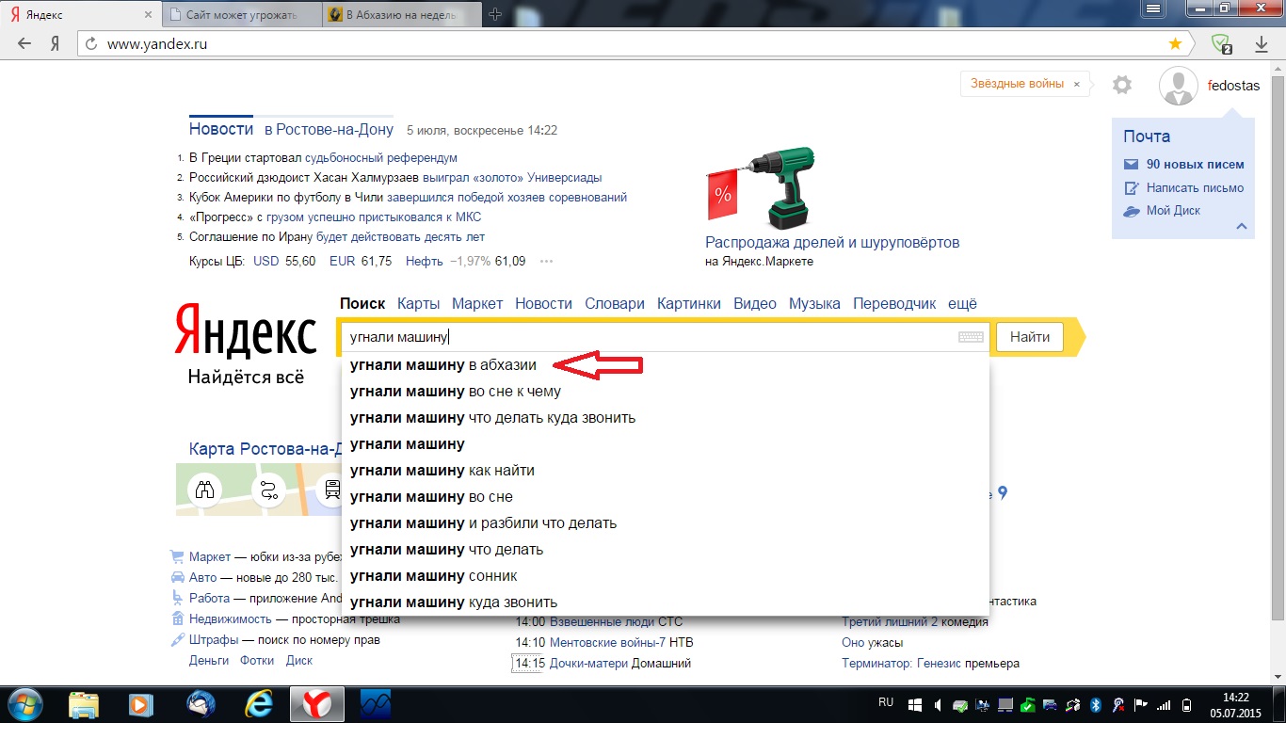
Task: Bookmark the page with the yellow star
Action: [1175, 43]
